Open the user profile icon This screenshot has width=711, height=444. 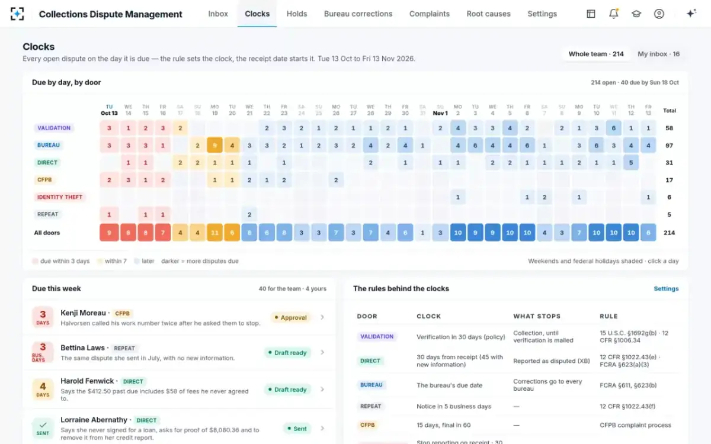(x=659, y=14)
